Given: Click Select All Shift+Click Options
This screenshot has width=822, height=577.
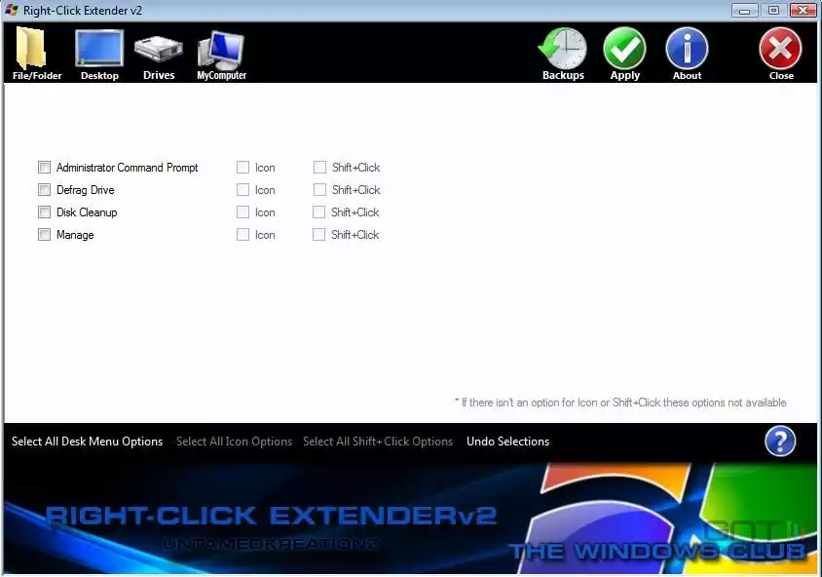Looking at the screenshot, I should (378, 442).
